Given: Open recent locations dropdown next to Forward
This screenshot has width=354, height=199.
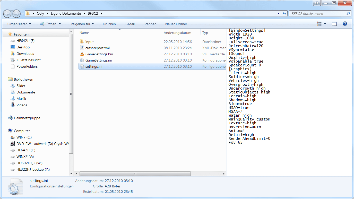Looking at the screenshot, I should [23, 14].
